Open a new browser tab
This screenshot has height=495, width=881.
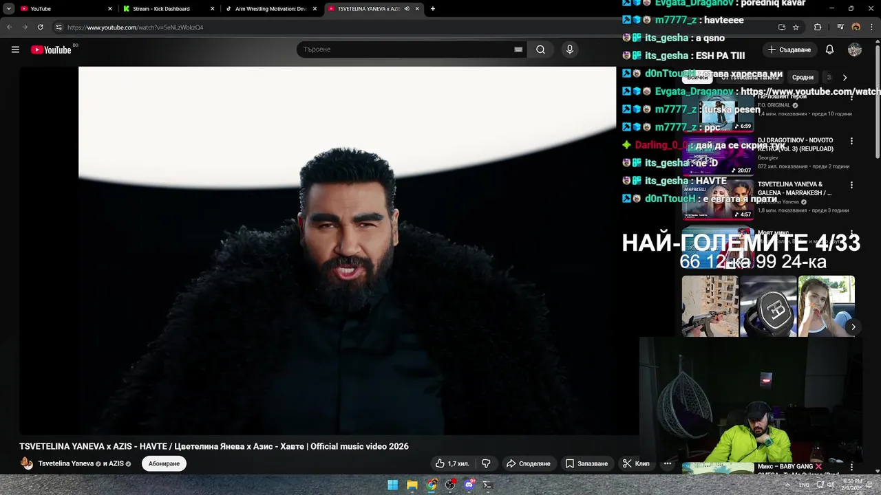pos(432,9)
